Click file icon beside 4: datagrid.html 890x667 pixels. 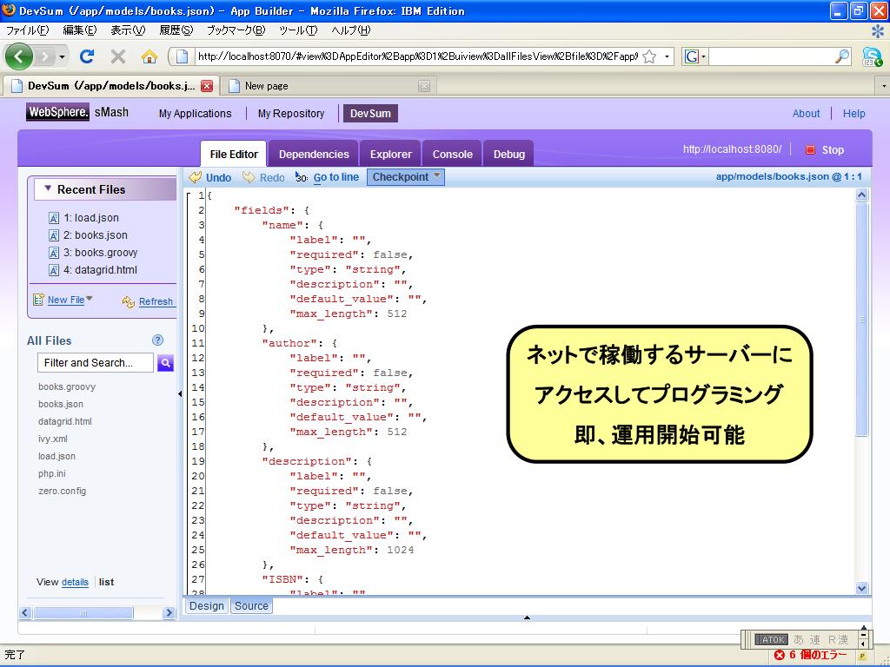(54, 270)
